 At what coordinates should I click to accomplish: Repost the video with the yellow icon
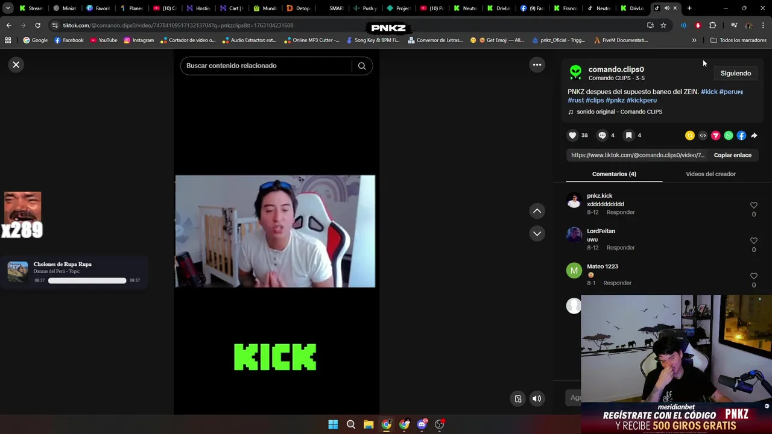pos(690,136)
